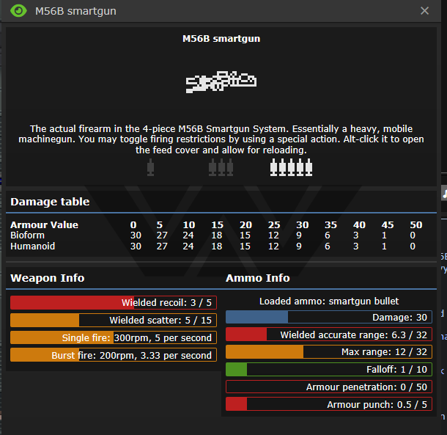
Task: Click the green Falloff bar
Action: point(328,370)
